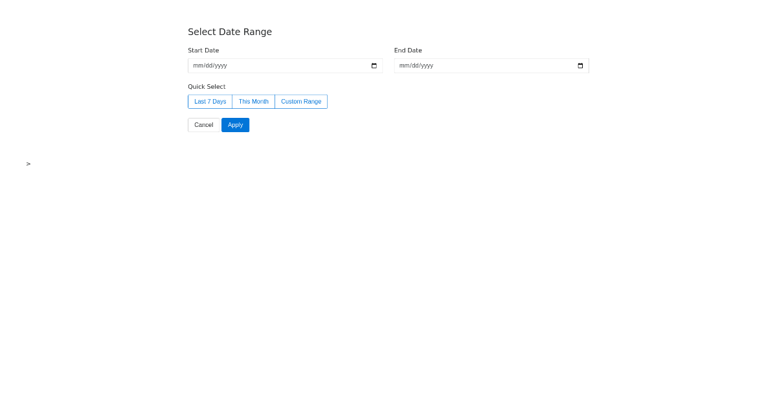
Task: Click the Apply button
Action: (x=235, y=125)
